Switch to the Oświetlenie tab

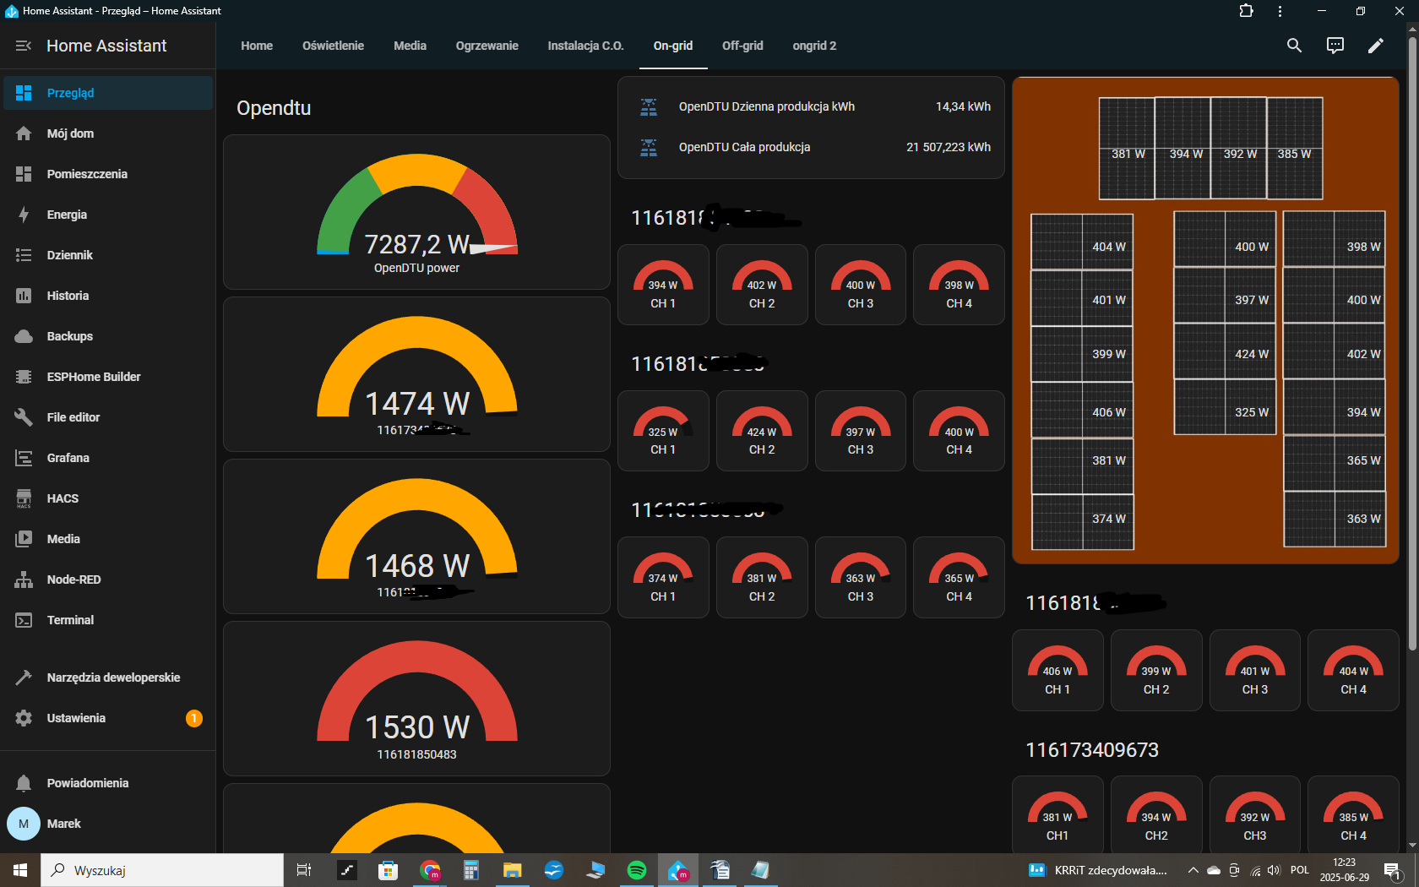point(333,46)
